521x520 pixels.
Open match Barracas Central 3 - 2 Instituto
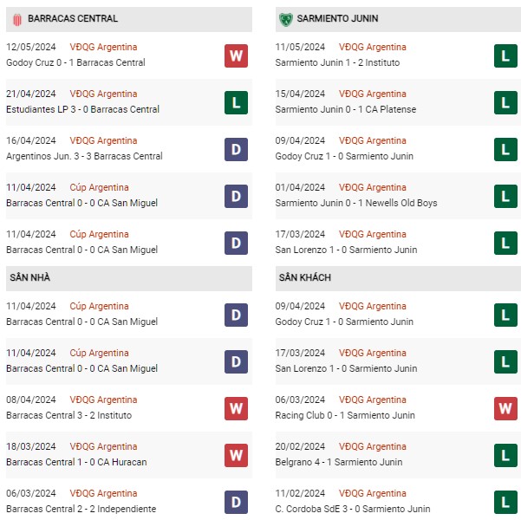click(68, 415)
